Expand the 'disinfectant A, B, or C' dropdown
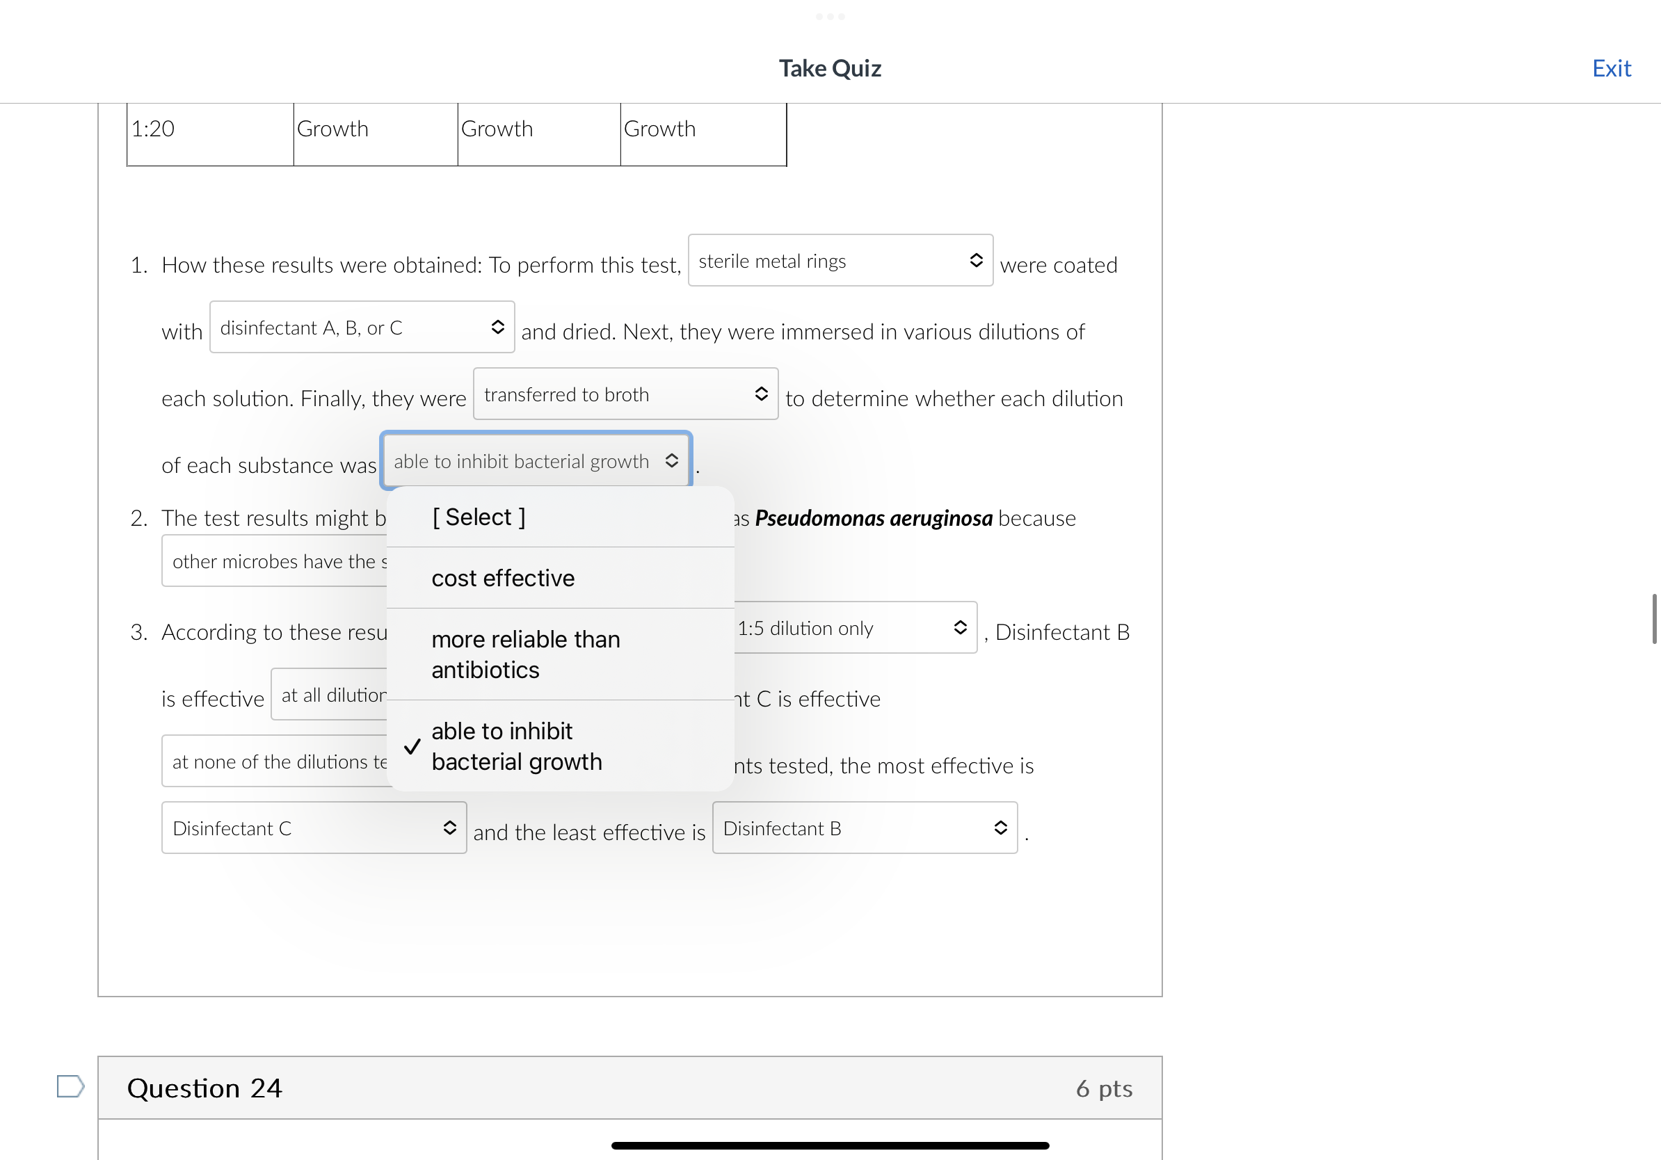The image size is (1661, 1160). pyautogui.click(x=362, y=328)
